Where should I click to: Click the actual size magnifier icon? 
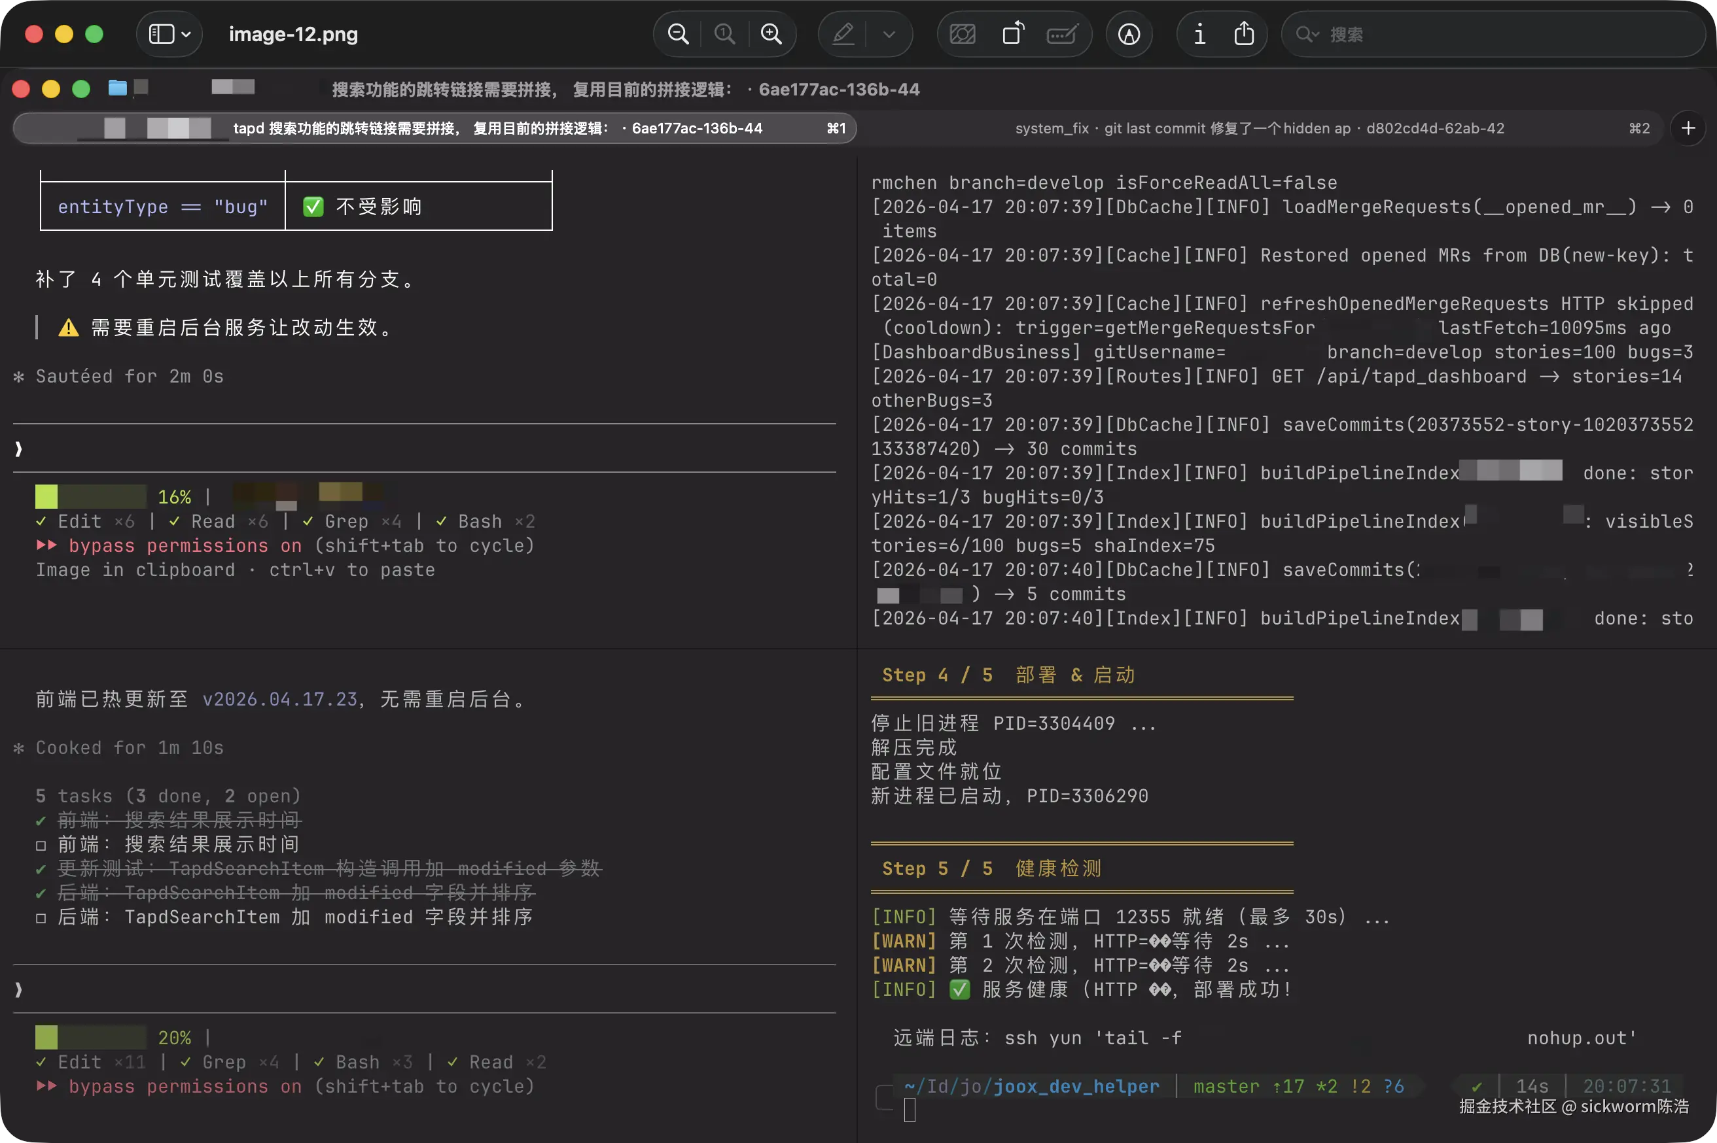point(724,34)
